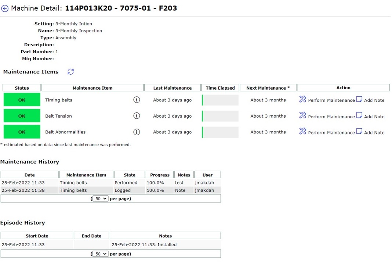Image resolution: width=392 pixels, height=262 pixels.
Task: Open info icon for Belt Tension
Action: click(x=137, y=116)
